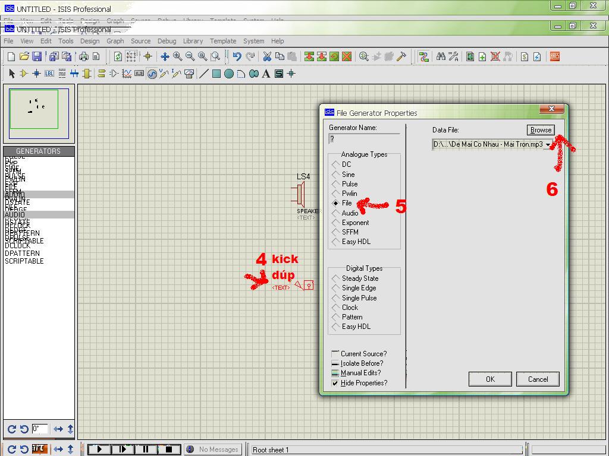Print the schematic

[84, 56]
